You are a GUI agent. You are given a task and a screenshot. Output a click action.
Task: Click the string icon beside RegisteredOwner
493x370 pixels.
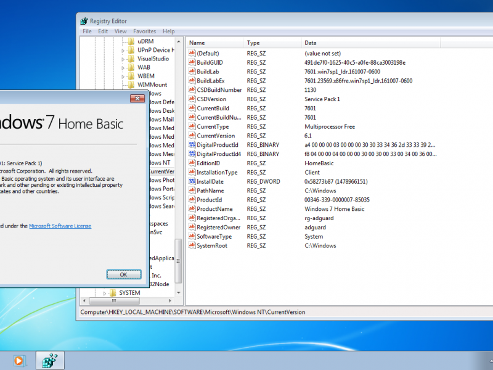coord(192,227)
